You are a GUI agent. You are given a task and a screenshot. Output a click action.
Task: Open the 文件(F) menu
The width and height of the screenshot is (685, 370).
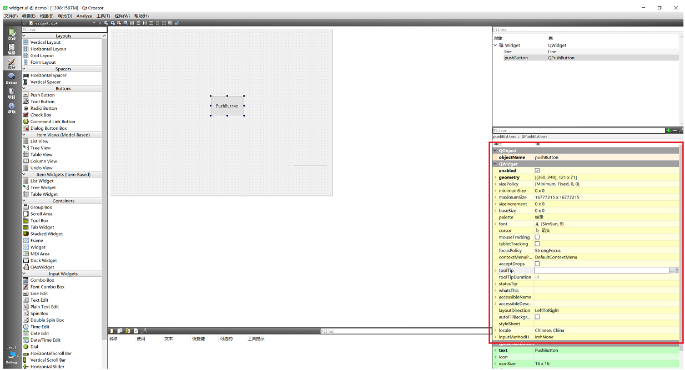pyautogui.click(x=12, y=16)
